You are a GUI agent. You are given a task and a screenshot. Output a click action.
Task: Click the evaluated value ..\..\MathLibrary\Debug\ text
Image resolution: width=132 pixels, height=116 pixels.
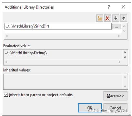click(26, 53)
